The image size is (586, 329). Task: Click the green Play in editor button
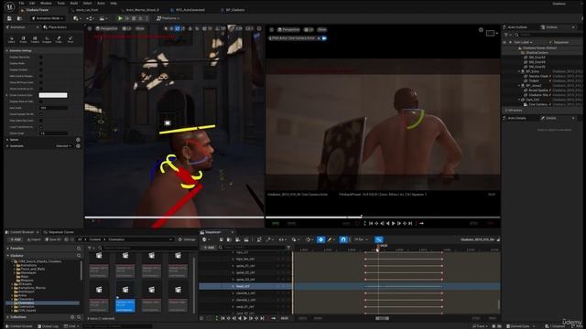click(x=120, y=18)
